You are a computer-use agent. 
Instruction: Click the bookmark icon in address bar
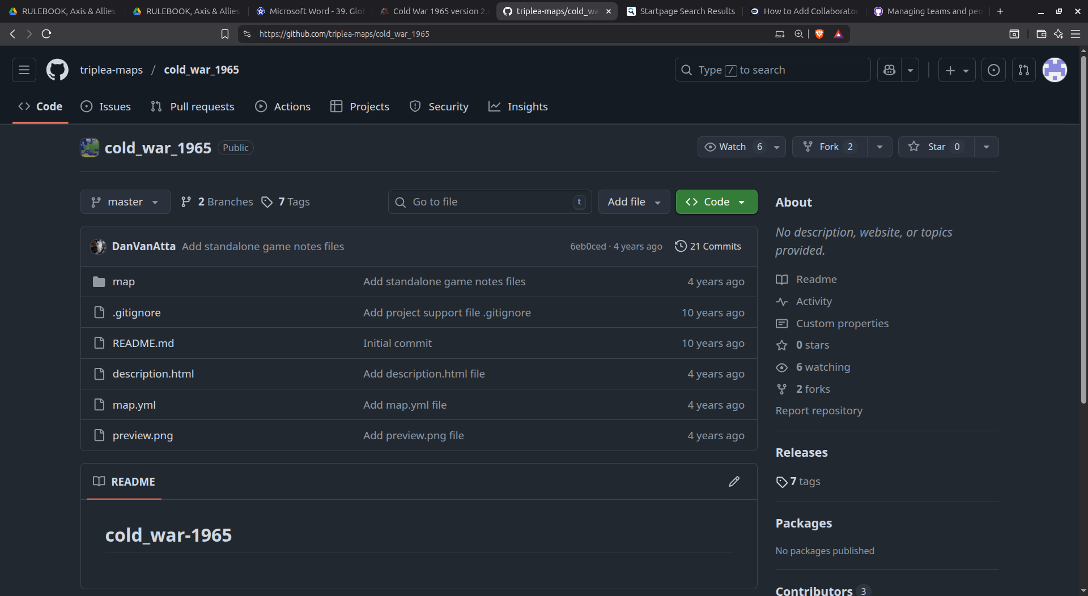tap(225, 34)
